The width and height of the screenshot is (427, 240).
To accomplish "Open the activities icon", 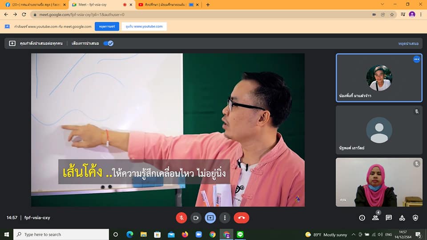I will pyautogui.click(x=402, y=218).
